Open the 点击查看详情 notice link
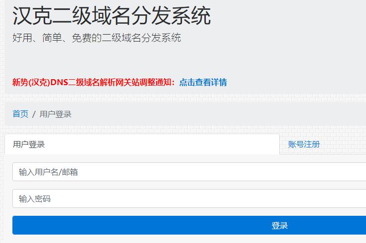 [x=203, y=82]
